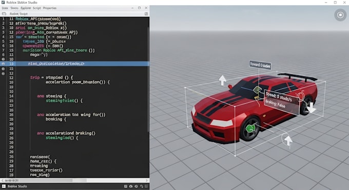This screenshot has height=190, width=349.
Task: Click the code line 'ano steeing {'
Action: (52, 96)
